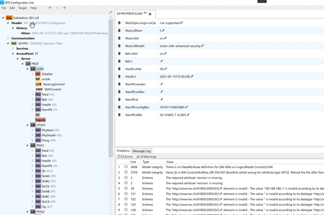Click the pin icon on the S01P01PROT/LLN0 tab

click(145, 13)
